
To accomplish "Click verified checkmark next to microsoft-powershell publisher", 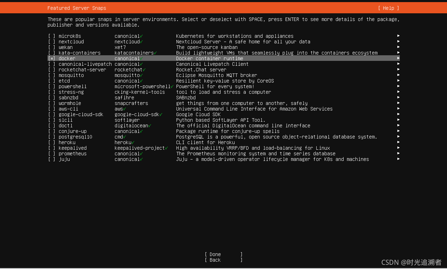I will [172, 86].
